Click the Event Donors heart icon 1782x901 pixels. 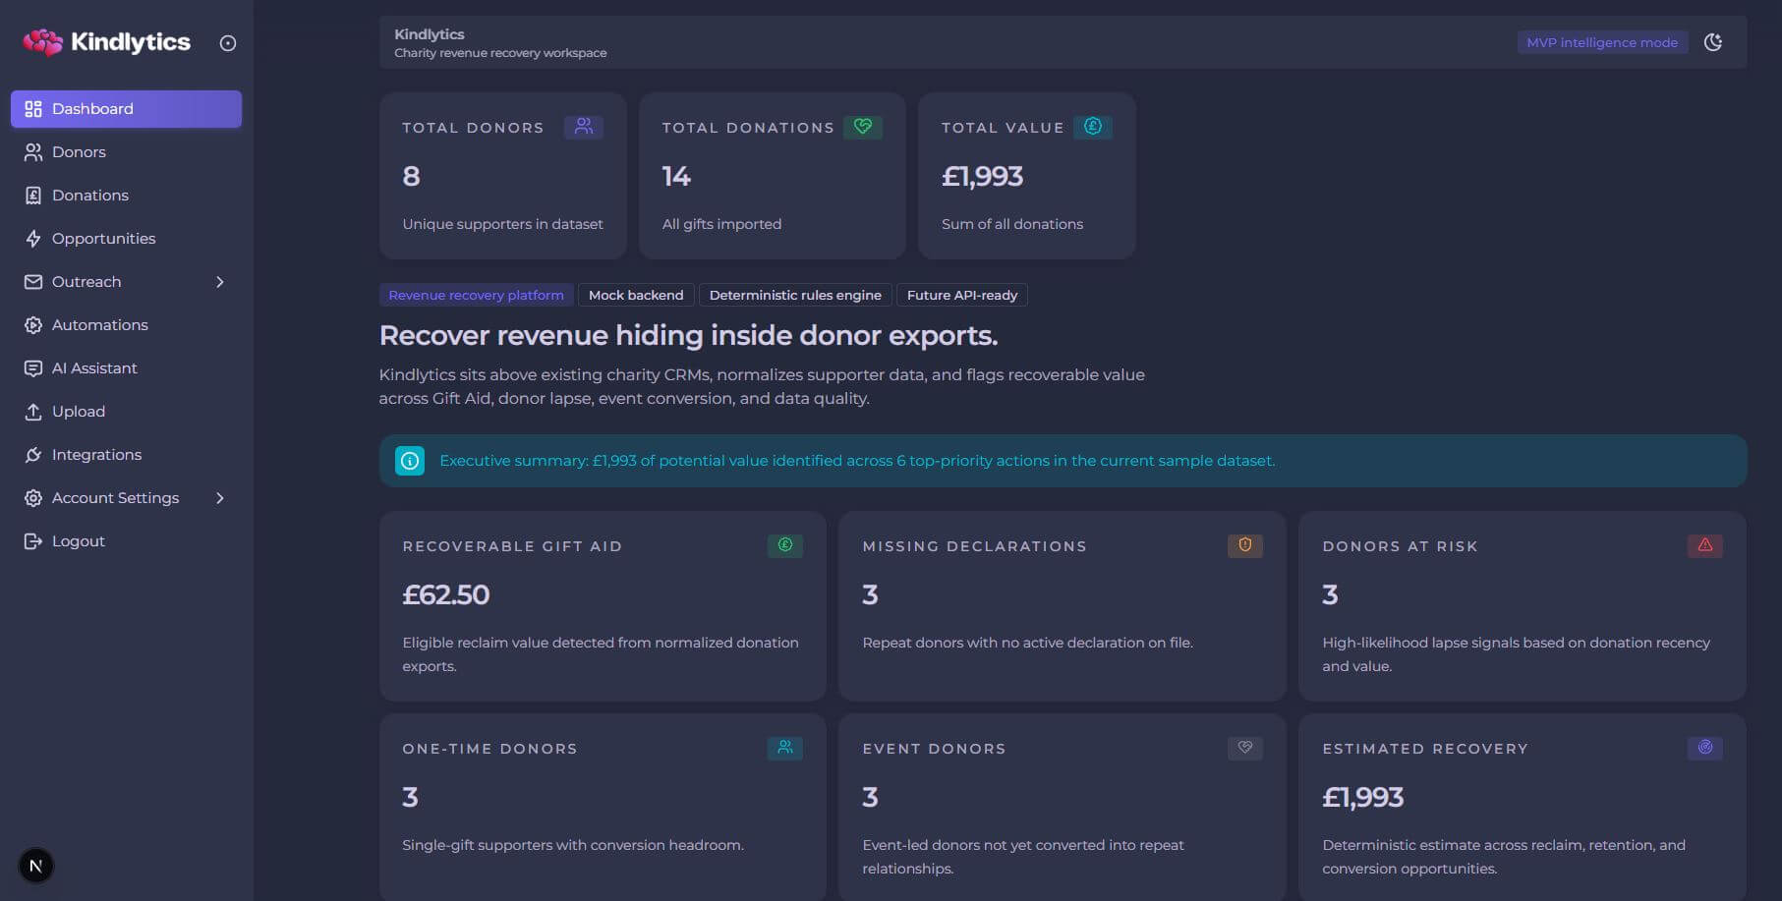[x=1245, y=748]
